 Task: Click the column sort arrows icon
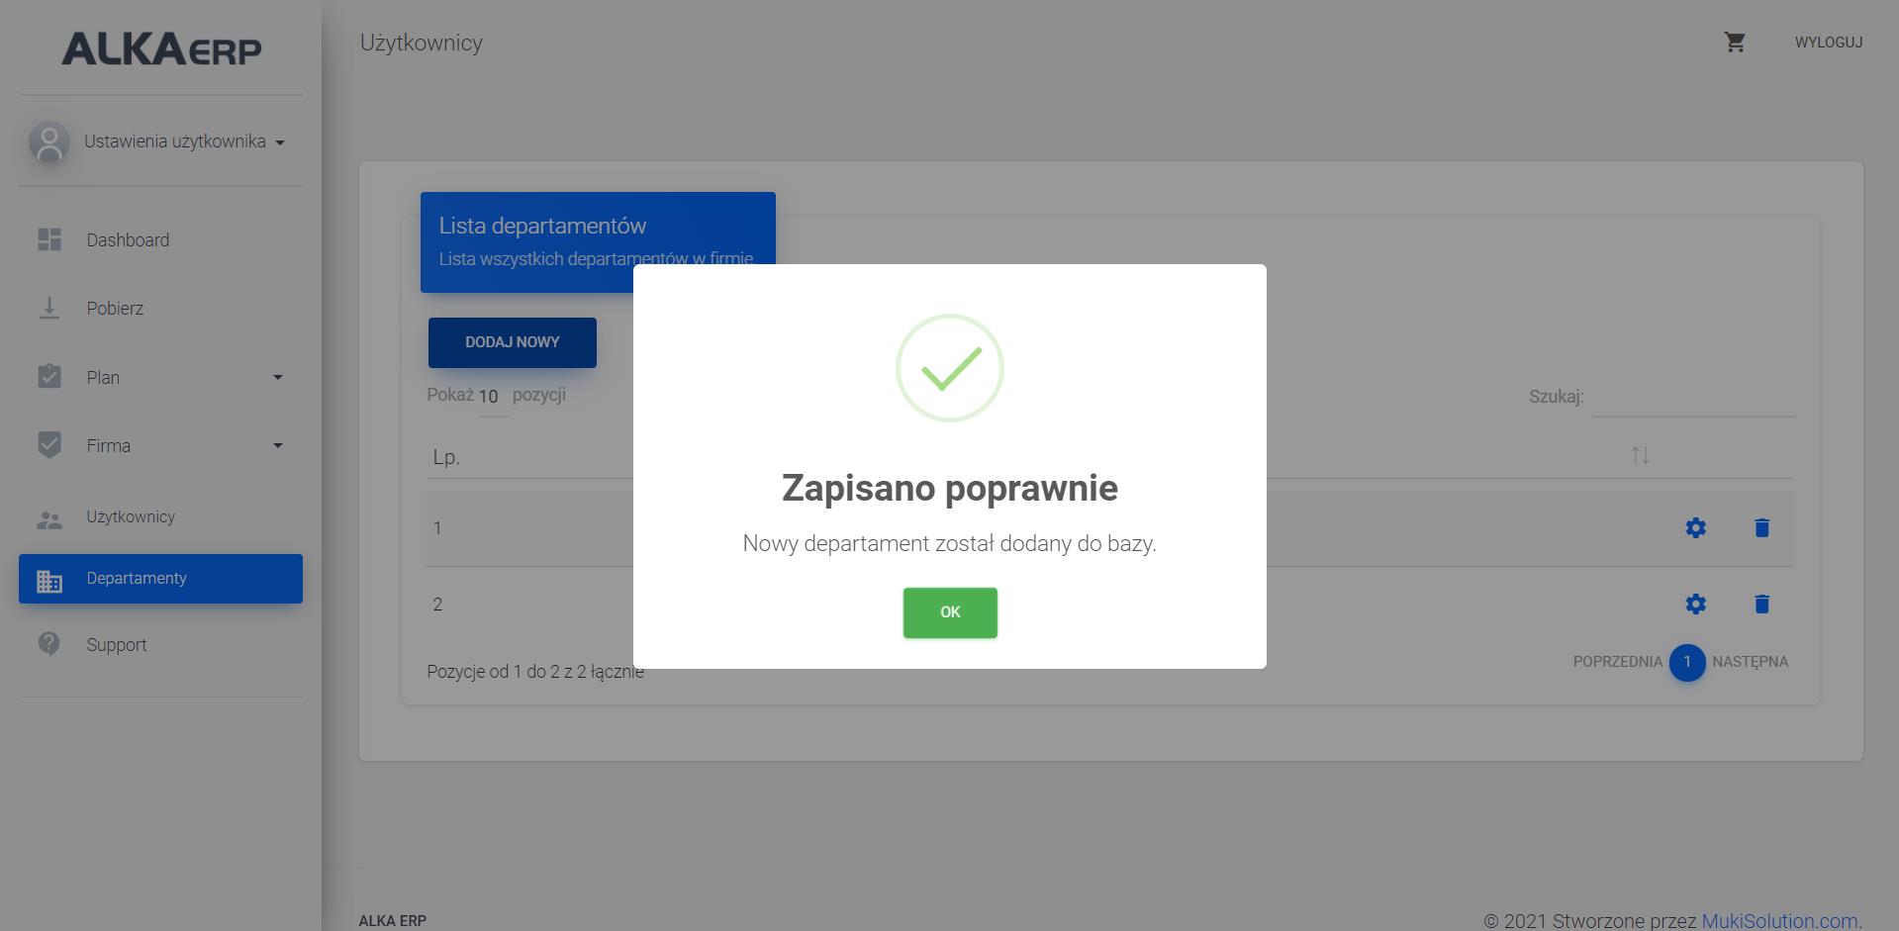[1641, 456]
